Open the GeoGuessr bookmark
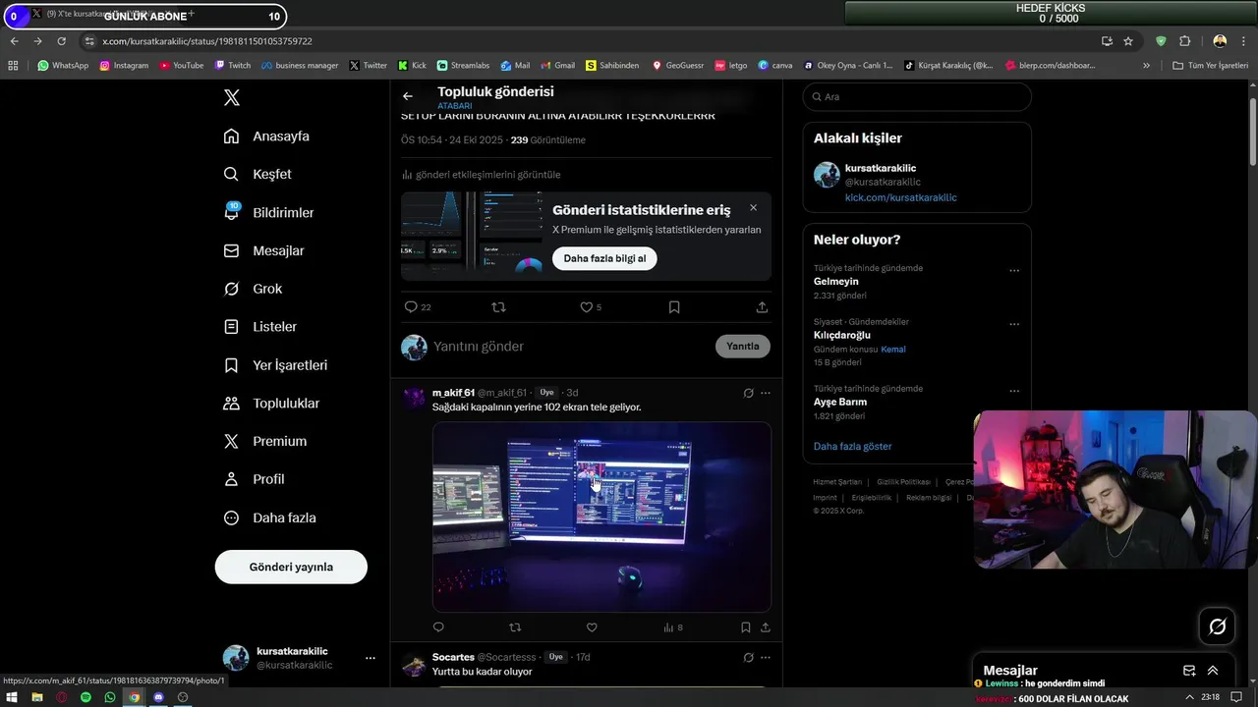 [x=677, y=66]
